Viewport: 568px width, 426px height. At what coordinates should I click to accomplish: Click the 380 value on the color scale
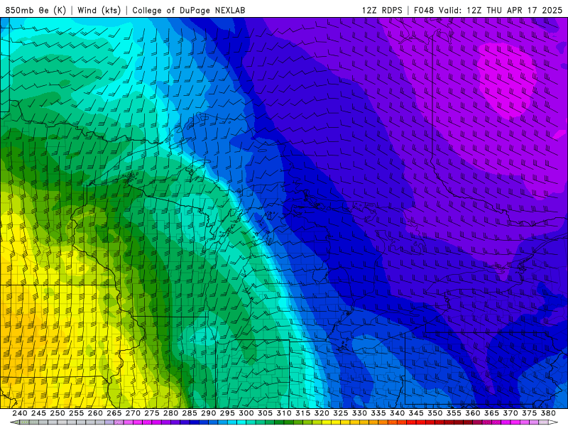click(548, 413)
